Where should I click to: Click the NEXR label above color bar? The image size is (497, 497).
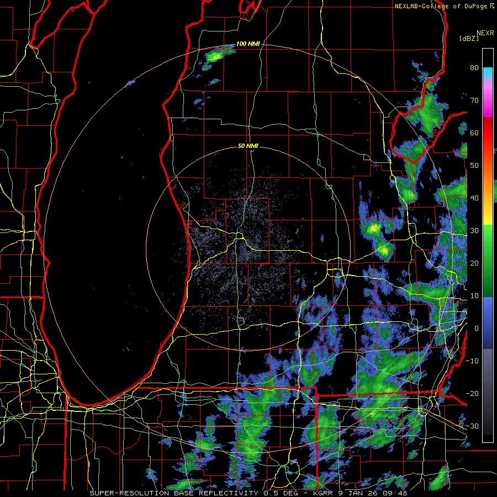click(x=485, y=33)
